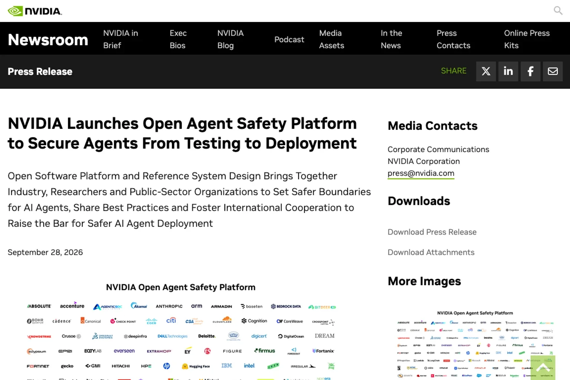Image resolution: width=570 pixels, height=380 pixels.
Task: Click NVIDIA Corporation text
Action: click(424, 161)
